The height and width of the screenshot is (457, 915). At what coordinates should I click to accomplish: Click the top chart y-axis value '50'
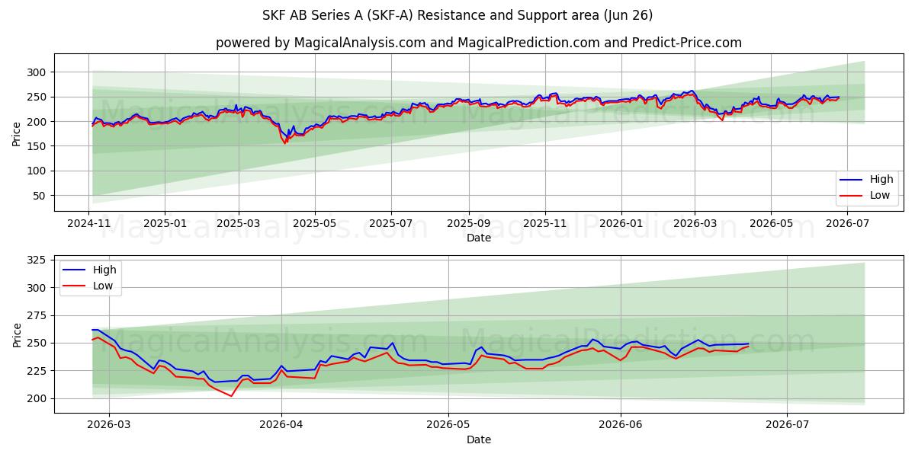[41, 196]
